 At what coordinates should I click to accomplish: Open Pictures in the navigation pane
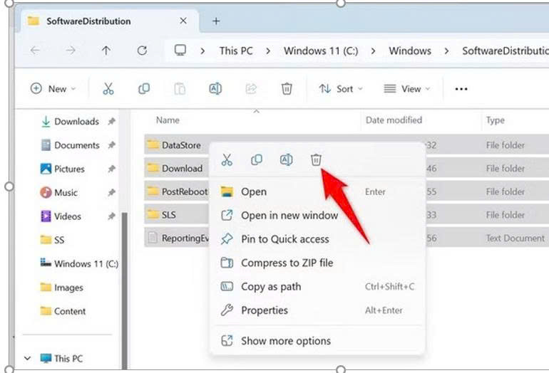63,169
